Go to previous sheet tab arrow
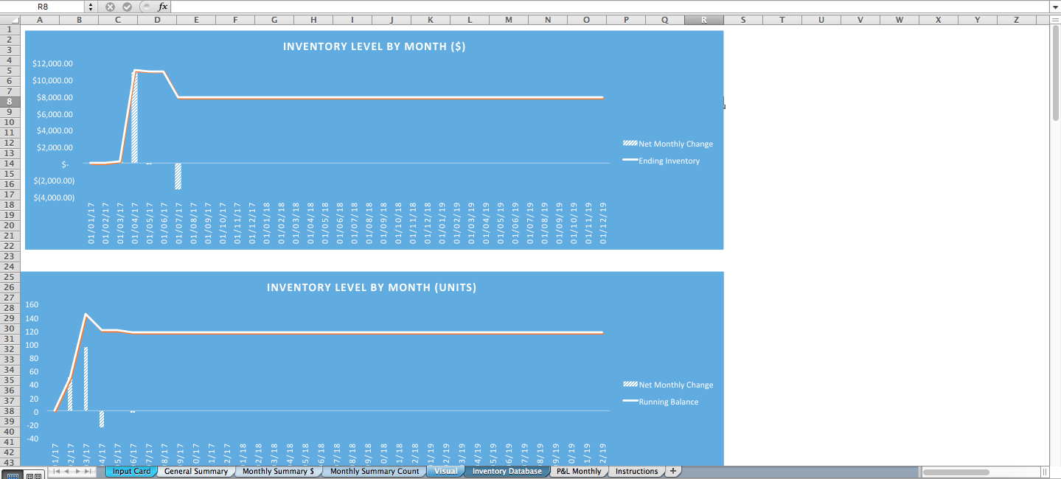 67,471
